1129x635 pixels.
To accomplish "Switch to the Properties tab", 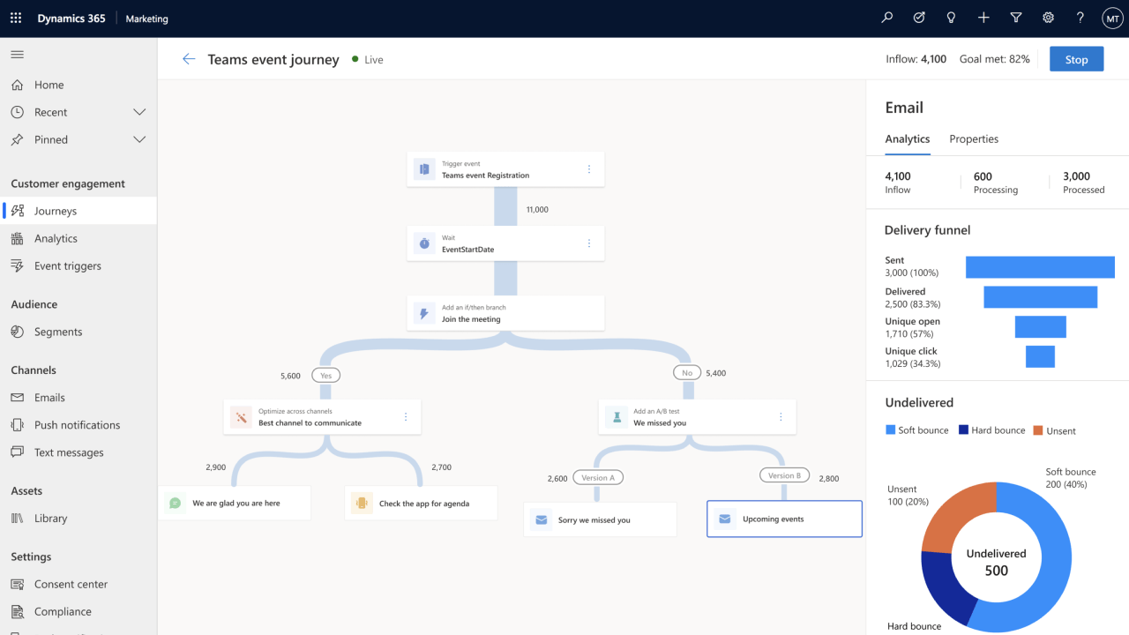I will click(x=974, y=138).
